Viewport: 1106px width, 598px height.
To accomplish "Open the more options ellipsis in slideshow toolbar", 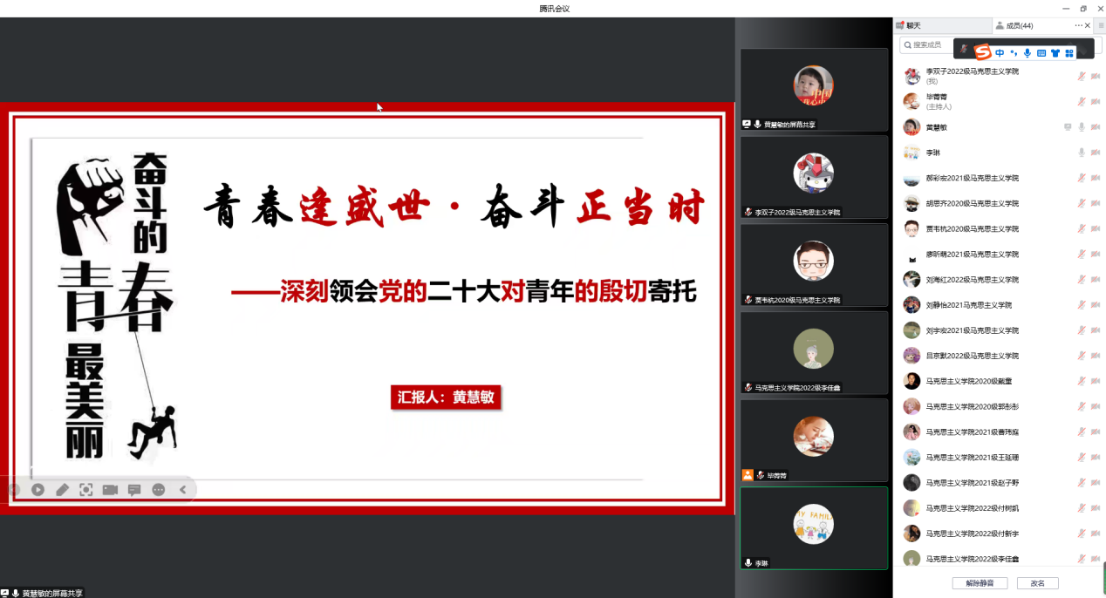I will 158,490.
